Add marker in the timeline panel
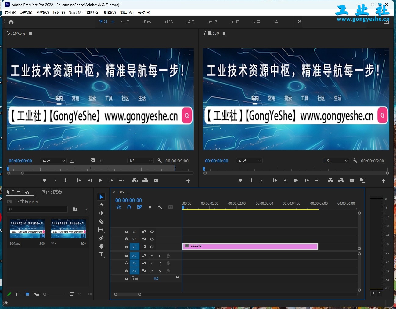Image resolution: width=396 pixels, height=309 pixels. [150, 207]
